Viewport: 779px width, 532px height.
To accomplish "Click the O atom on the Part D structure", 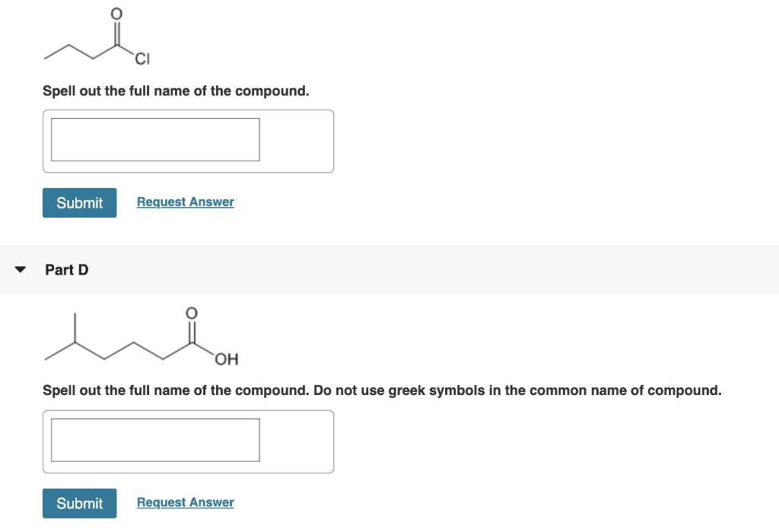I will 191,312.
